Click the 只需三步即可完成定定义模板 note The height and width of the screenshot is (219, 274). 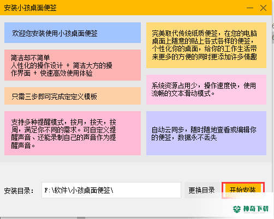tap(73, 96)
